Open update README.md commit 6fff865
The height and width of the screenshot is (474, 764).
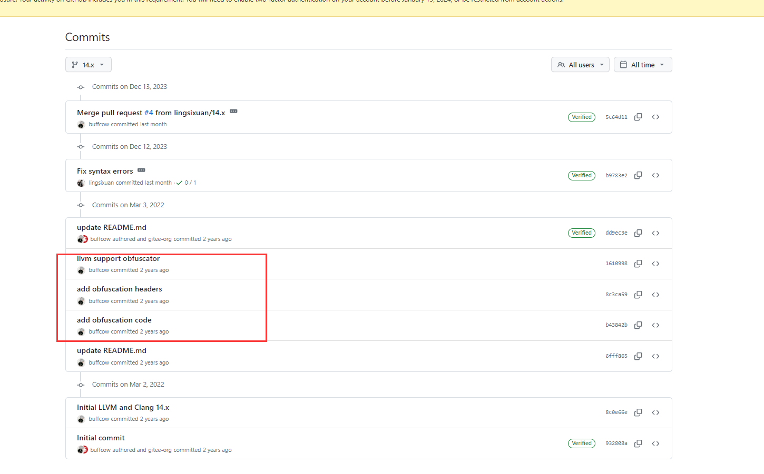tap(112, 350)
